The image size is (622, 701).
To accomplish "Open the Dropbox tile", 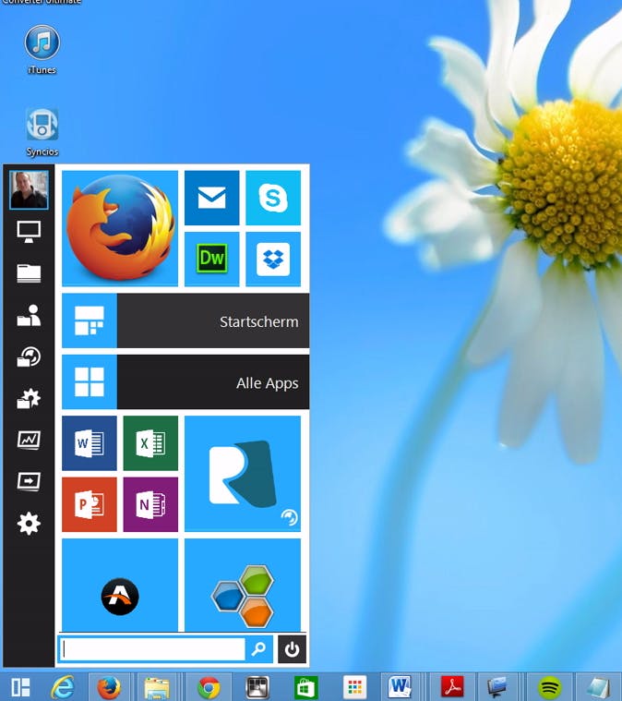I will 273,259.
